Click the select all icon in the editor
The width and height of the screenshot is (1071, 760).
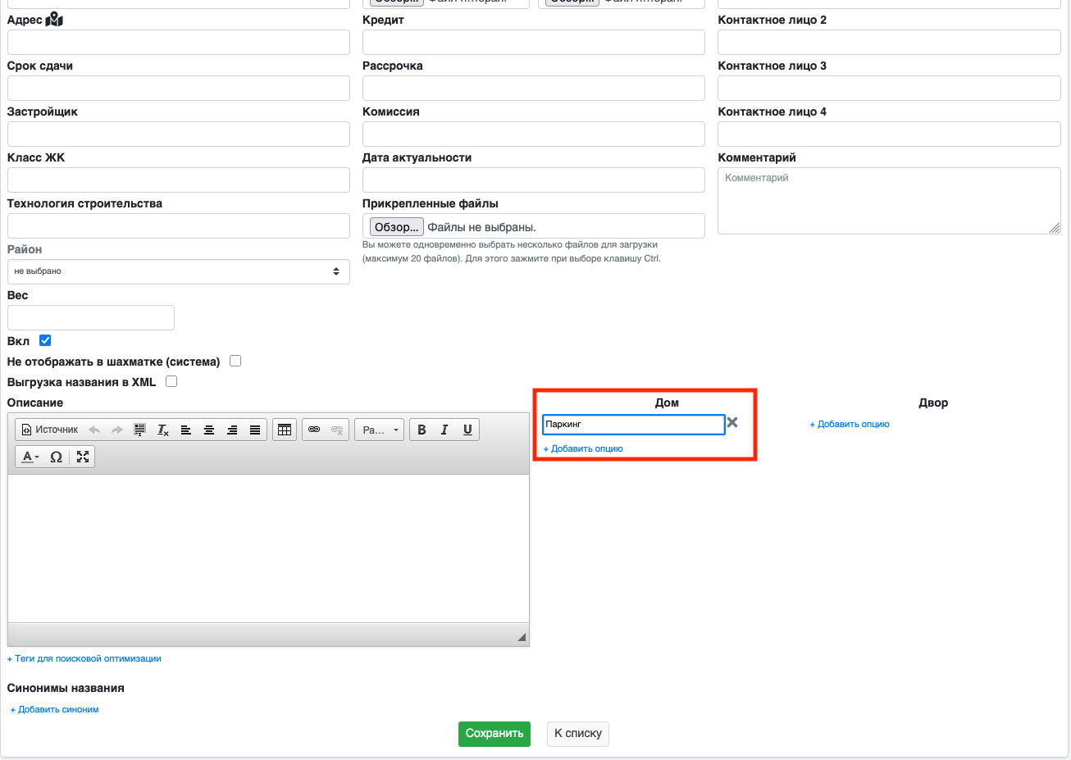click(x=140, y=430)
